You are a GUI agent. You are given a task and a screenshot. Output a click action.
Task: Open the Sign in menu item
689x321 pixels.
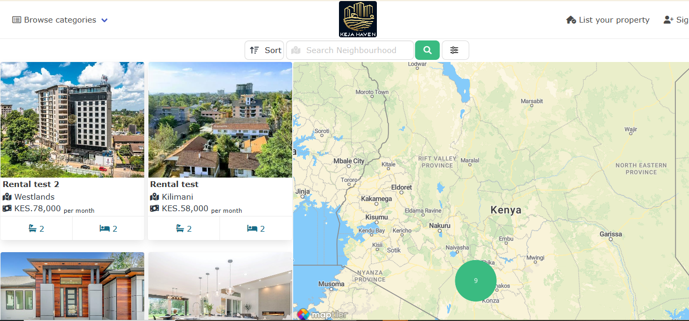pyautogui.click(x=676, y=20)
